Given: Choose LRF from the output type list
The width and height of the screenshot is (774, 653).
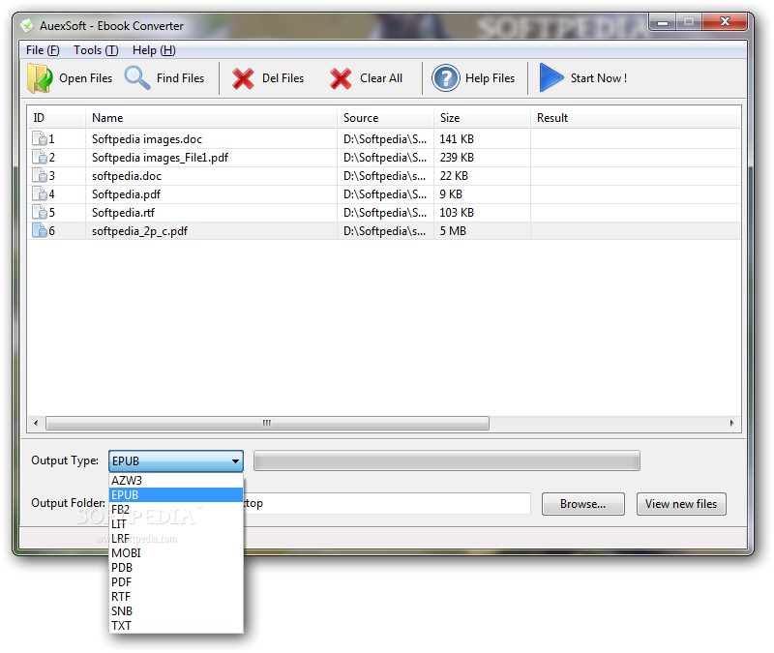Looking at the screenshot, I should 176,538.
